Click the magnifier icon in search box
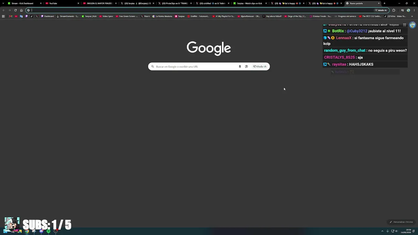 coord(153,67)
